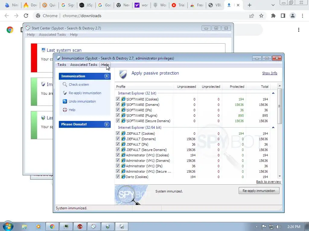Screen dimensions: 309x231
Task: Uncheck Administrator (VM1) (Cookies) checkbox
Action: click(118, 155)
